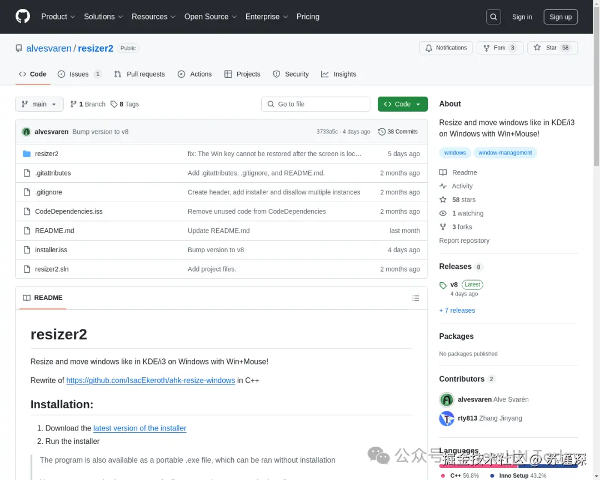This screenshot has height=480, width=600.
Task: Switch to the Code tab
Action: (x=33, y=74)
